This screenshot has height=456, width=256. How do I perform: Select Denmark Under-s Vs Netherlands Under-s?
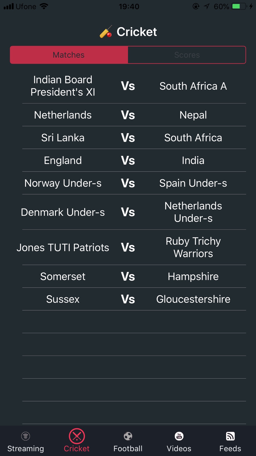[x=128, y=212]
